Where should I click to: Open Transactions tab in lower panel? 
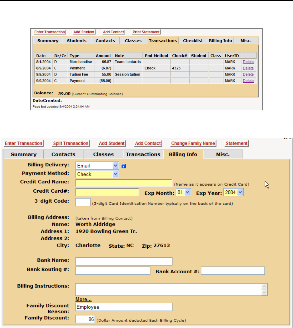tap(143, 154)
